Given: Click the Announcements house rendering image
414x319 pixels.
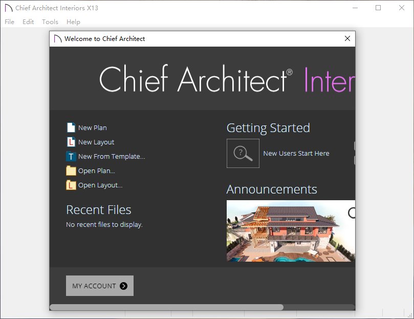Looking at the screenshot, I should pos(291,231).
